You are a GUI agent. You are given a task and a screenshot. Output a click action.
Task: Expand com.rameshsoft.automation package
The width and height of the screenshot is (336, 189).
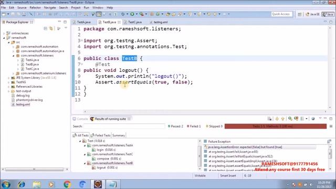click(x=14, y=47)
